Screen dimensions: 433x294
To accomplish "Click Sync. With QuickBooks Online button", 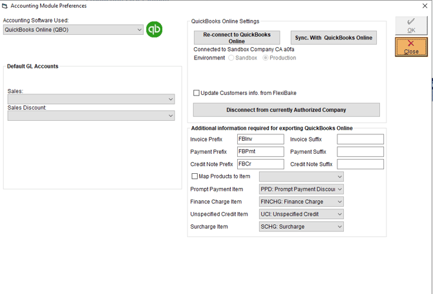I will [333, 38].
